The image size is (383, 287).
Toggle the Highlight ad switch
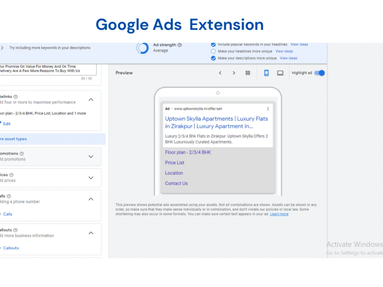pyautogui.click(x=319, y=73)
